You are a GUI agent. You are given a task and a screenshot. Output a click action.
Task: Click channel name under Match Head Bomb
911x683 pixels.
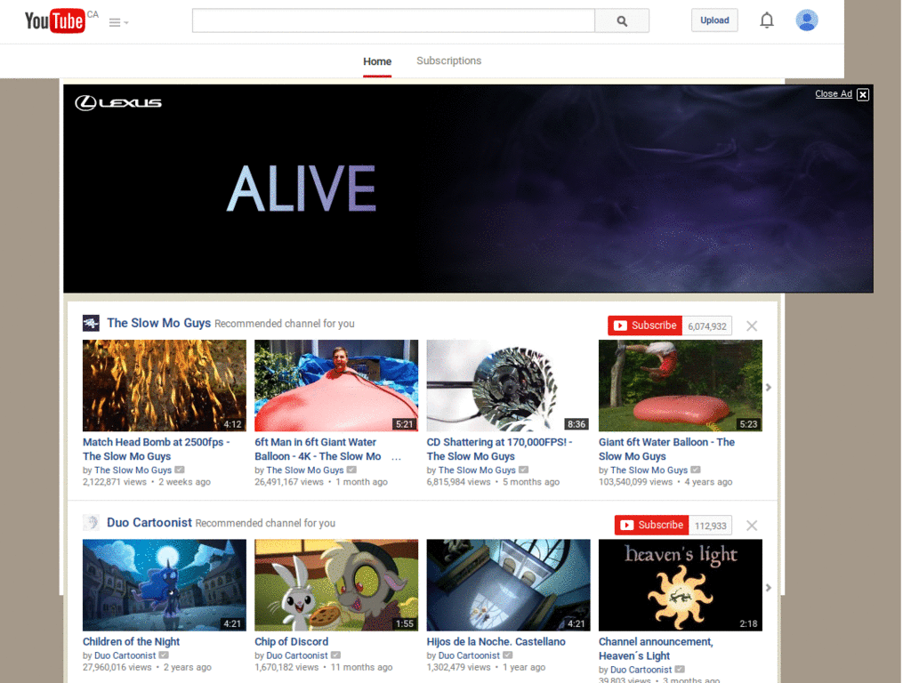click(x=133, y=470)
